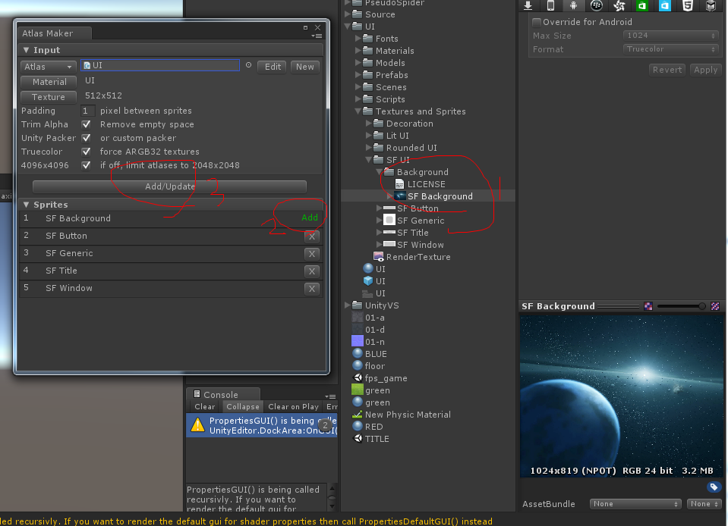The height and width of the screenshot is (526, 728).
Task: Expand the Fonts folder
Action: click(x=358, y=39)
